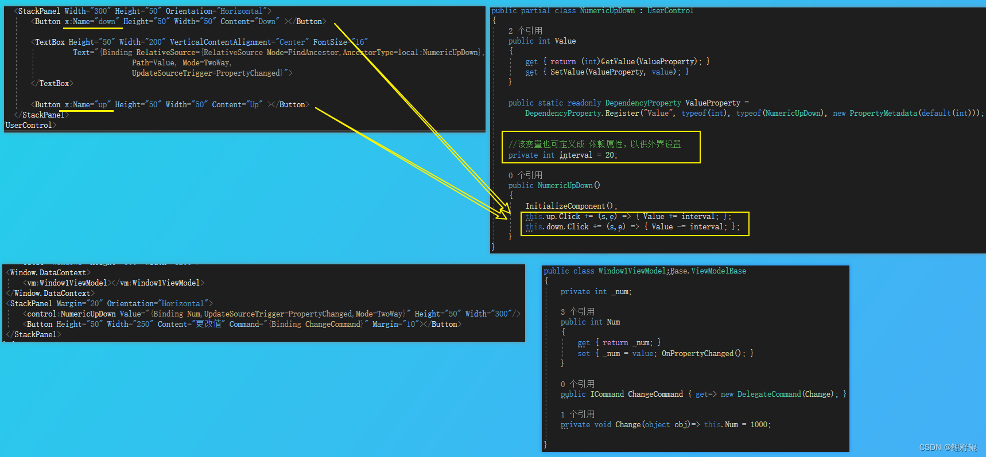This screenshot has width=986, height=457.
Task: Click Mode=TwoWay in the NumericUpDown Value binding
Action: 379,314
